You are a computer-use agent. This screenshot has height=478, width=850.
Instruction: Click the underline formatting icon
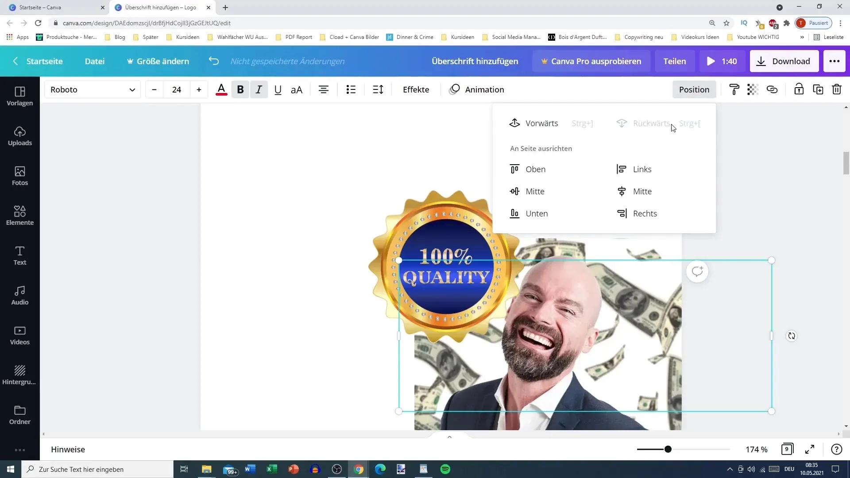277,89
